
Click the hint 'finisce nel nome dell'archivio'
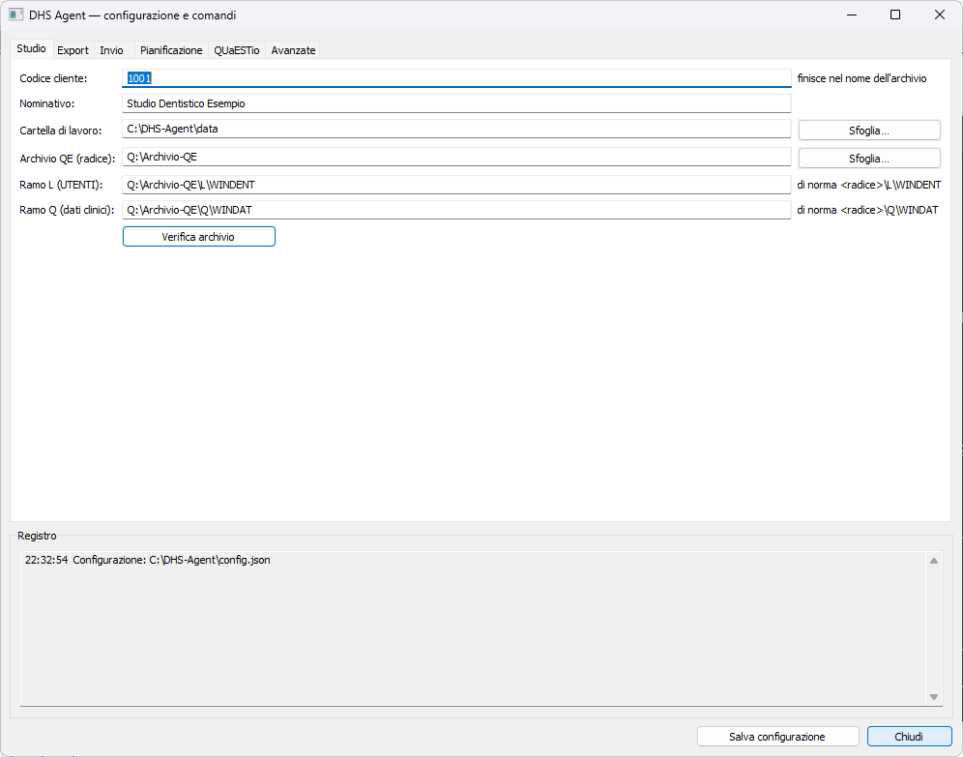click(x=861, y=78)
